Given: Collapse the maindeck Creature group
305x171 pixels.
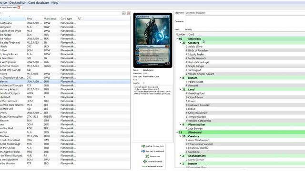Looking at the screenshot, I should (181, 43).
